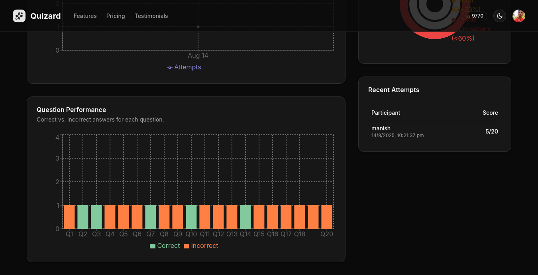The width and height of the screenshot is (538, 275).
Task: Click the green bar for Q14
Action: [x=245, y=217]
